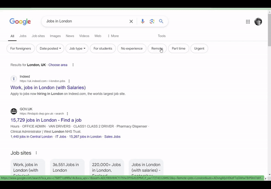Viewport: 271px width, 189px height.
Task: Open Work, jobs in London (with Salaries) result
Action: tap(48, 88)
